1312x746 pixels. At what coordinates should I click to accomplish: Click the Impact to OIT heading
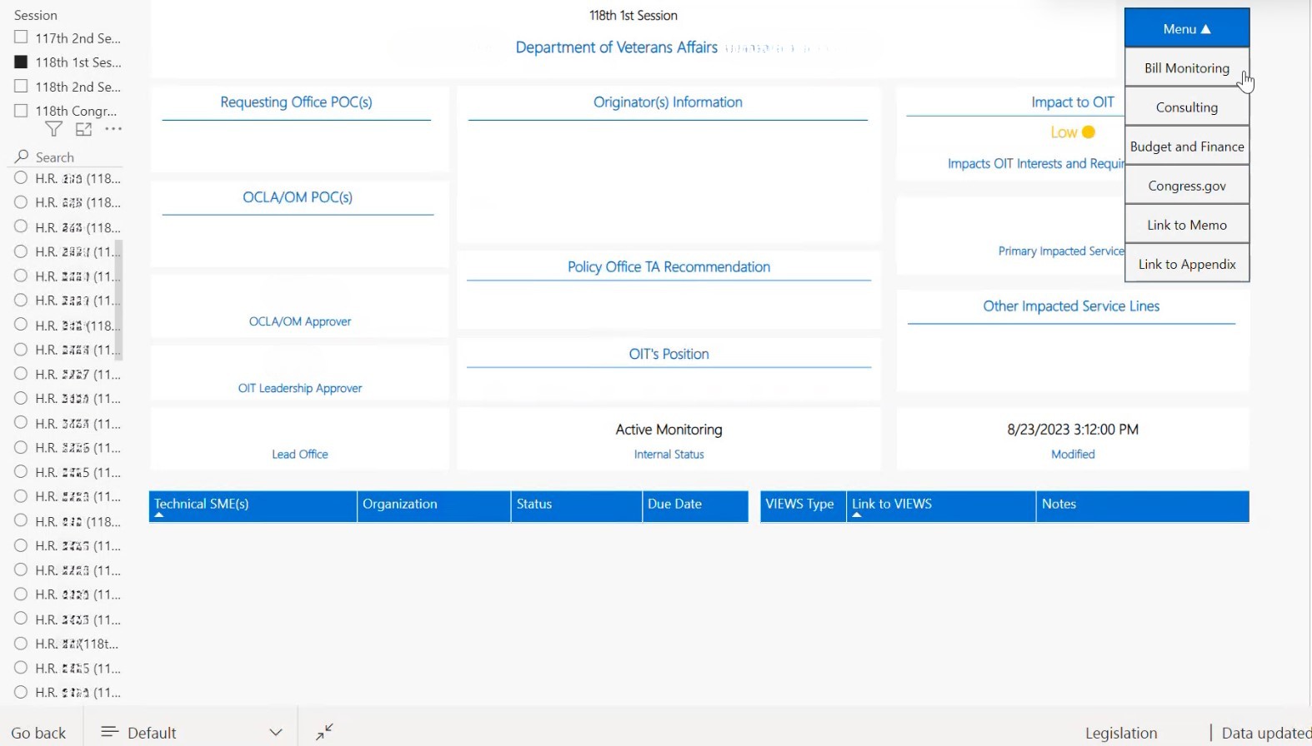(1073, 102)
